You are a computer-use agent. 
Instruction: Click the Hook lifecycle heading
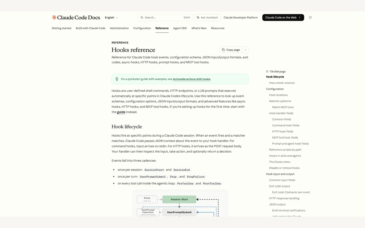(127, 127)
